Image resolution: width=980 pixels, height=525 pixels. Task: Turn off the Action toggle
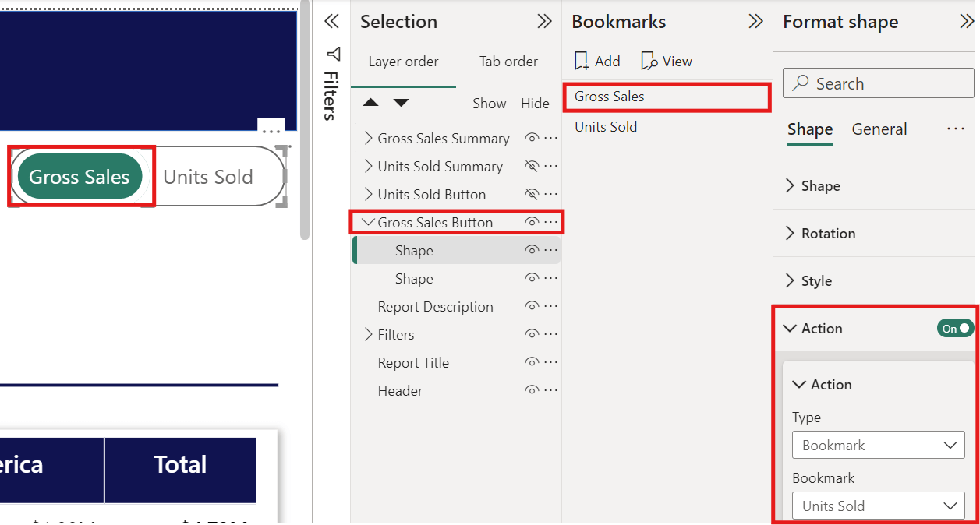tap(956, 329)
